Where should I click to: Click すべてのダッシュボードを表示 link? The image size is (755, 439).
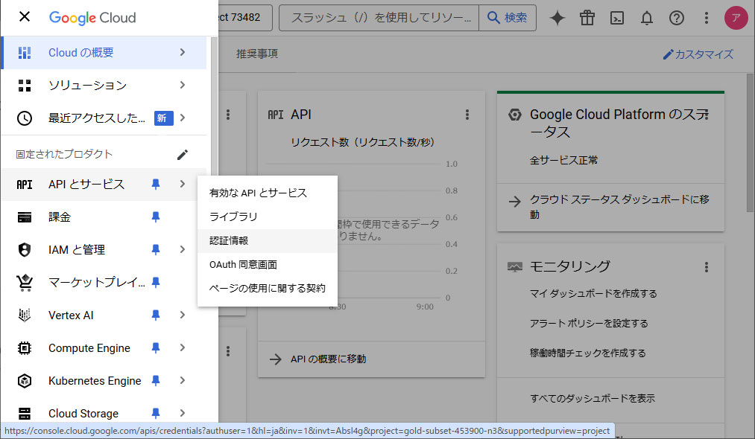[593, 399]
